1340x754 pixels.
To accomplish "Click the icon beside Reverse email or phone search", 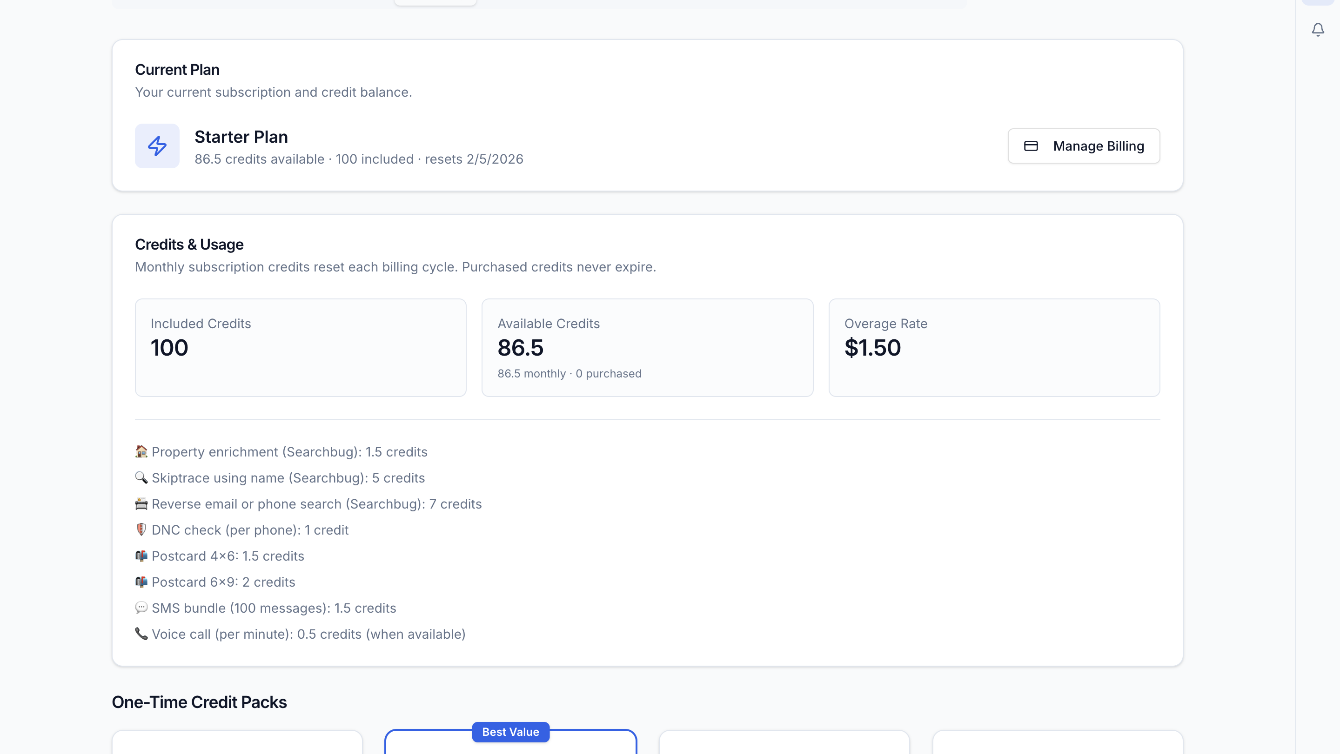I will click(x=141, y=503).
